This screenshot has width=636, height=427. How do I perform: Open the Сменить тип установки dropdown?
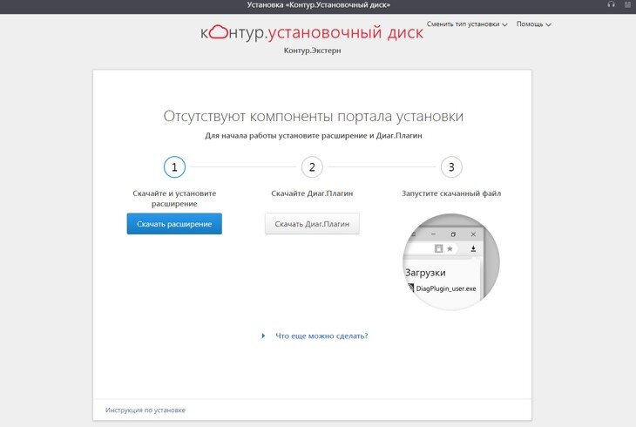point(467,24)
